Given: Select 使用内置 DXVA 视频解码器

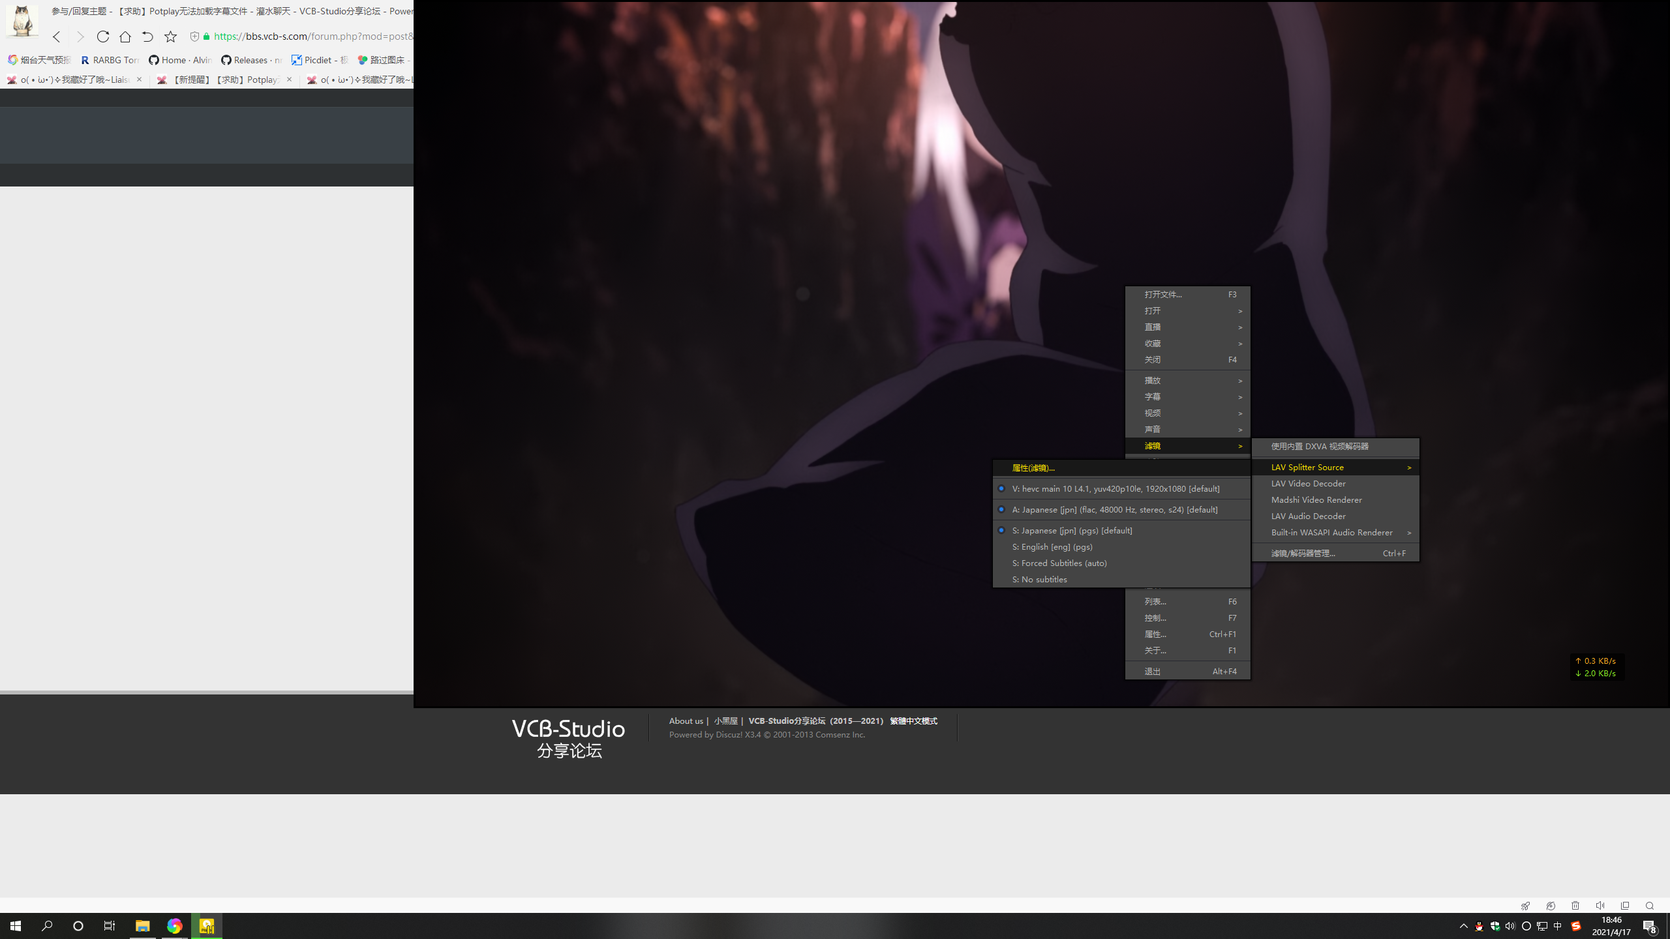Looking at the screenshot, I should 1335,447.
